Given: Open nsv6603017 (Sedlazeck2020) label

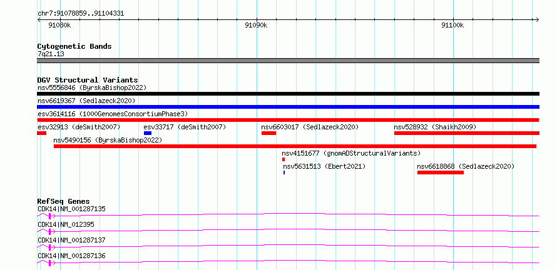Looking at the screenshot, I should (x=310, y=127).
